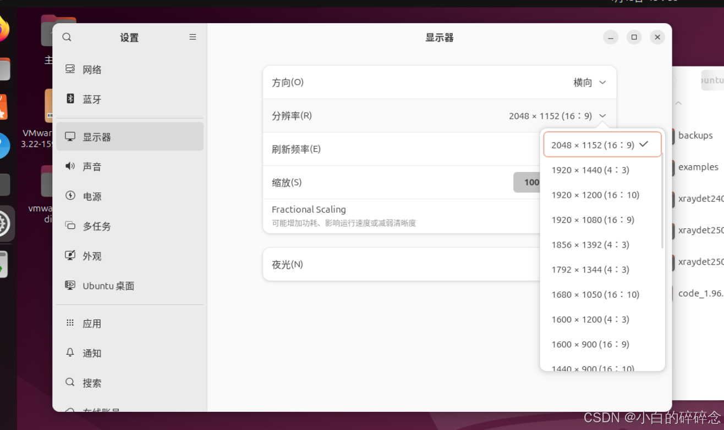Click the power icon beside 电源

(x=70, y=196)
